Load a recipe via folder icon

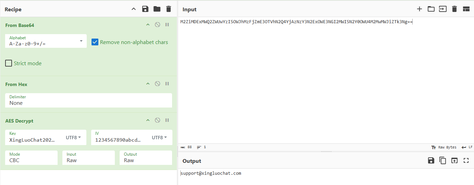pyautogui.click(x=157, y=9)
